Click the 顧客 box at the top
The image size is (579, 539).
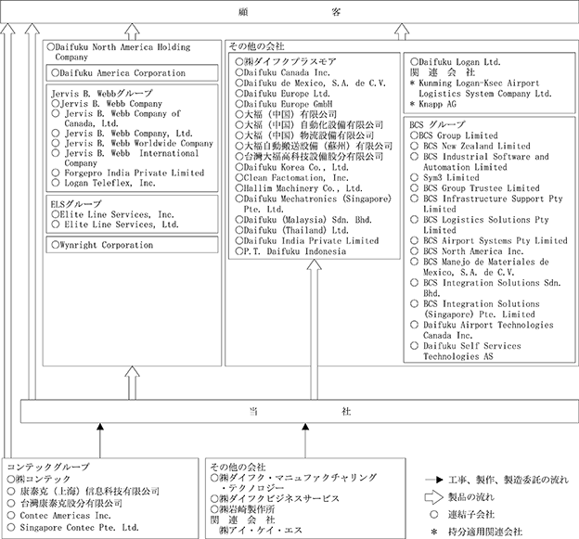pyautogui.click(x=289, y=12)
